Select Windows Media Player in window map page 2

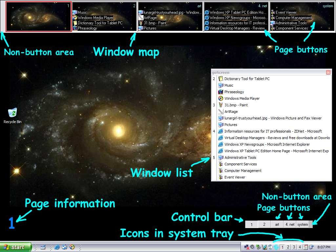[x=93, y=18]
